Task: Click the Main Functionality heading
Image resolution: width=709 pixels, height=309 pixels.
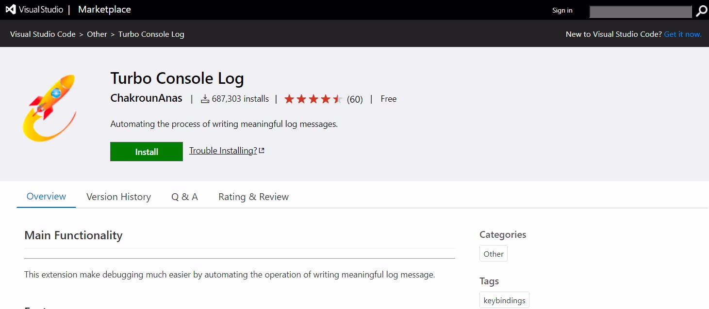Action: point(73,235)
